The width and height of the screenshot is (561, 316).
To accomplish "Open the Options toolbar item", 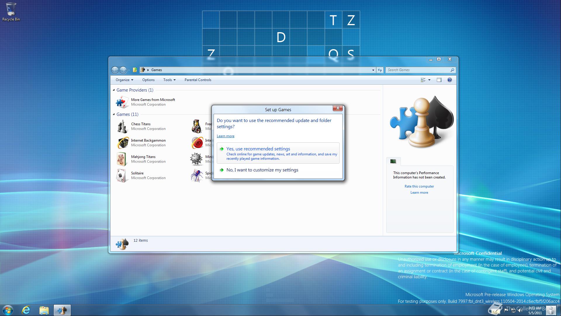I will [x=148, y=80].
